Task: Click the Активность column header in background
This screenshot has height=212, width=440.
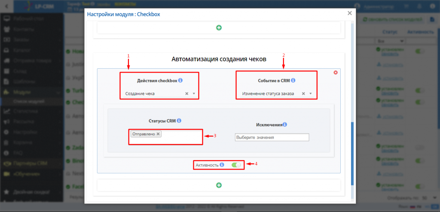Action: point(421,32)
